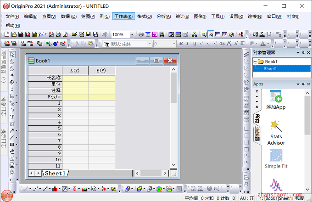This screenshot has width=312, height=202.
Task: Click the 3D color surface plot icon
Action: point(139,189)
